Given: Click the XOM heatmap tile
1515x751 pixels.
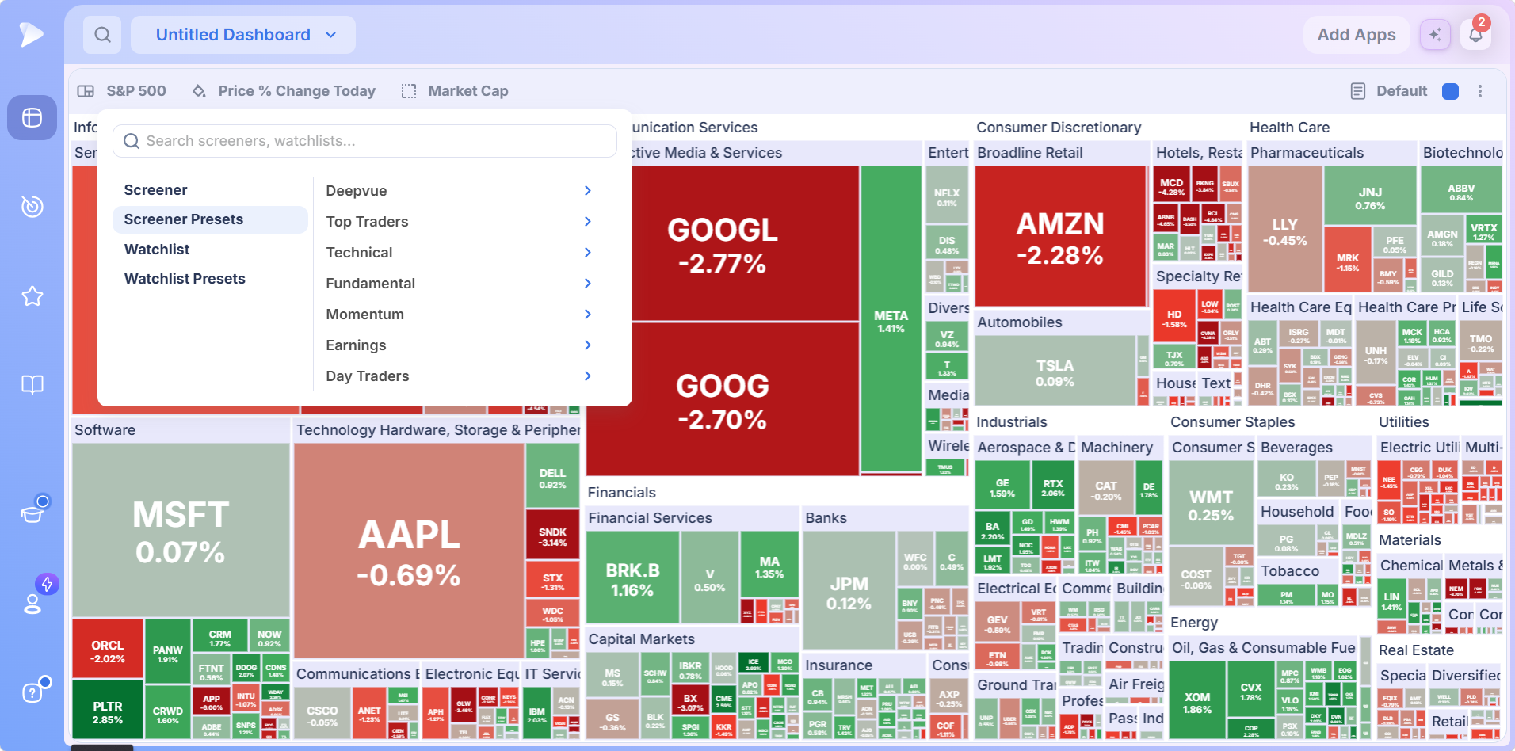Looking at the screenshot, I should click(1196, 701).
